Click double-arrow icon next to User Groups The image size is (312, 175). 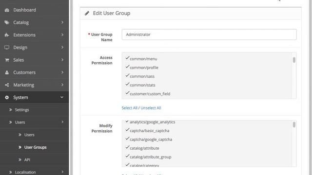20,147
